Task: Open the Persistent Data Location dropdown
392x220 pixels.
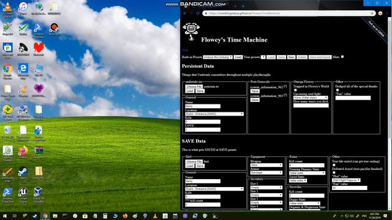Action: (214, 114)
